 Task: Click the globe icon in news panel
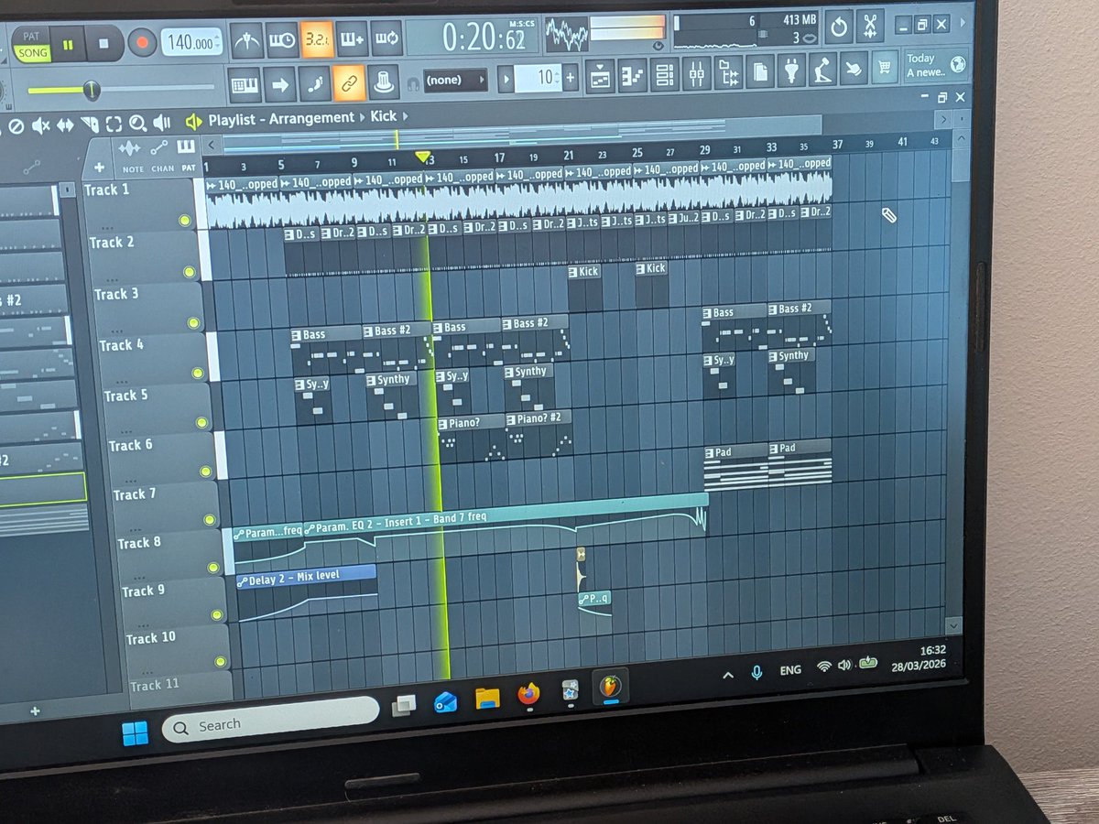click(958, 63)
